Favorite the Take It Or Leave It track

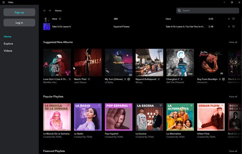pyautogui.click(x=233, y=27)
